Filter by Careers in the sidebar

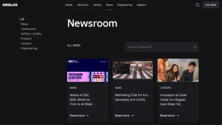[x=26, y=43]
